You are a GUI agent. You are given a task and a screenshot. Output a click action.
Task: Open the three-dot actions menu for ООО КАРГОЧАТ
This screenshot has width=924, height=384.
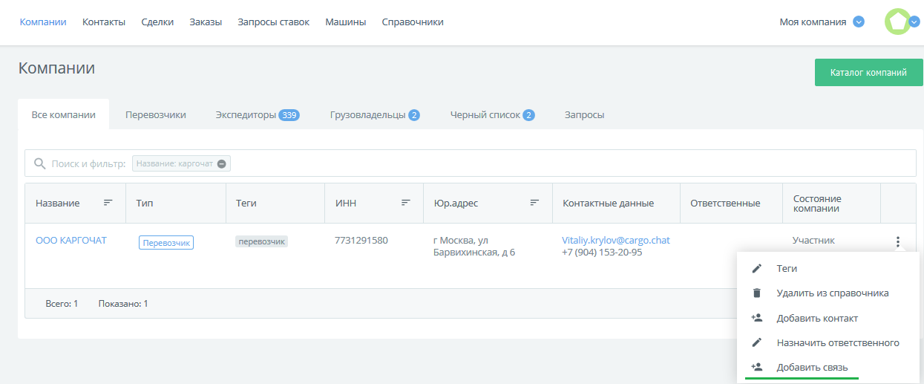898,241
